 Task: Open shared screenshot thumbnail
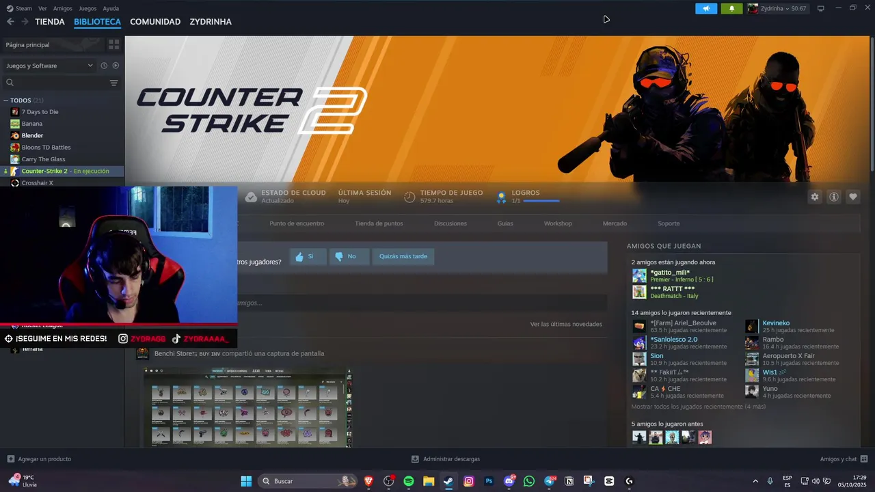[x=247, y=408]
